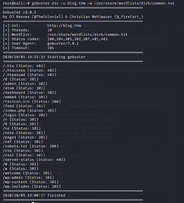Click the /wp-content result entry

pyautogui.click(x=31, y=182)
